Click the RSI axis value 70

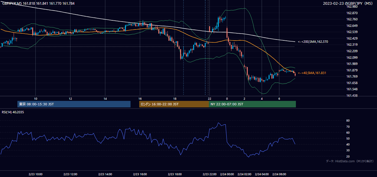pyautogui.click(x=348, y=127)
